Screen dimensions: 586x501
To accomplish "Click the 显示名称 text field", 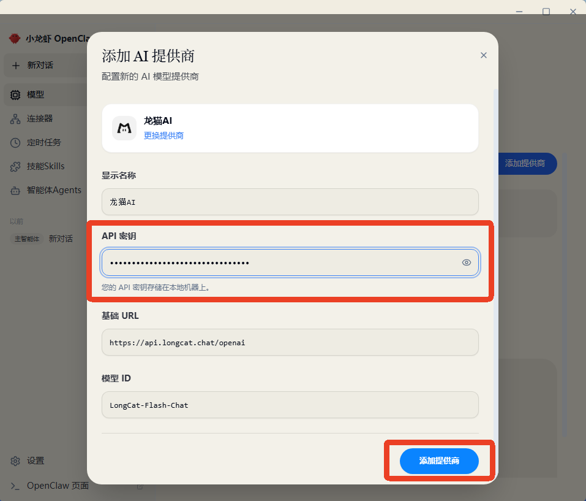I will tap(290, 202).
